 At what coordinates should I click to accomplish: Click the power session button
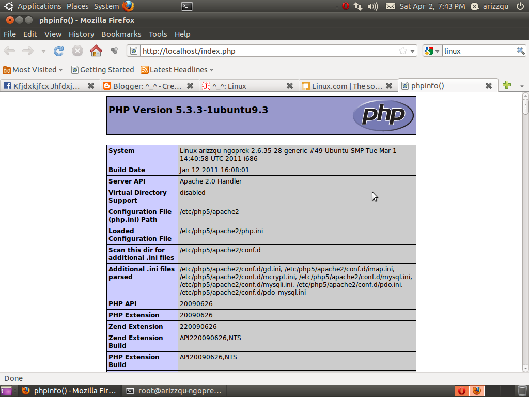[x=520, y=6]
